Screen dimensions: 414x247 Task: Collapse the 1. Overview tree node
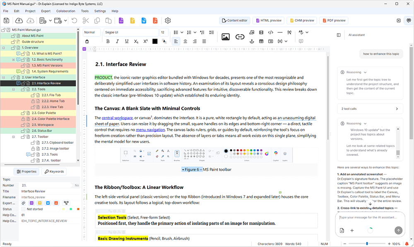coord(4,48)
